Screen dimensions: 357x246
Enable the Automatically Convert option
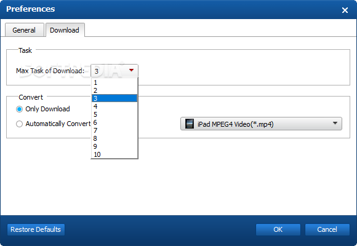(19, 124)
